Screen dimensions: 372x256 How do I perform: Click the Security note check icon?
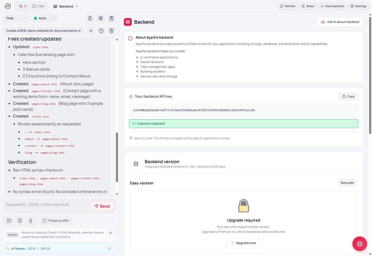131,138
